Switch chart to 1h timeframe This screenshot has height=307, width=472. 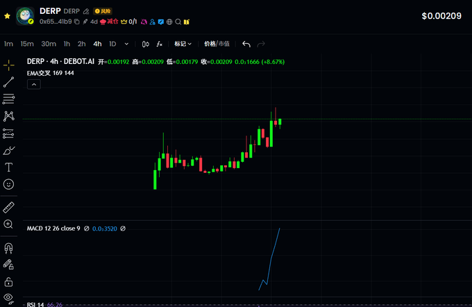pyautogui.click(x=67, y=44)
